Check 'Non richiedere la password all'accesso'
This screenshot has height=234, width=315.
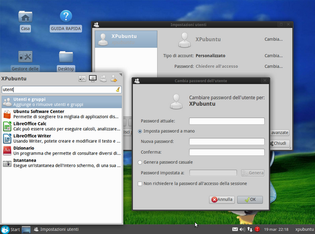(140, 184)
